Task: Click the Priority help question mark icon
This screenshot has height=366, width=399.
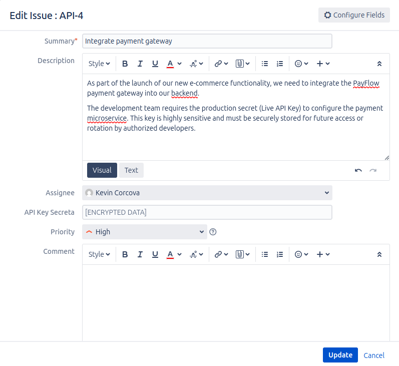Action: tap(213, 232)
